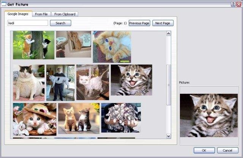
Task: Open the From File tab
Action: coord(41,14)
